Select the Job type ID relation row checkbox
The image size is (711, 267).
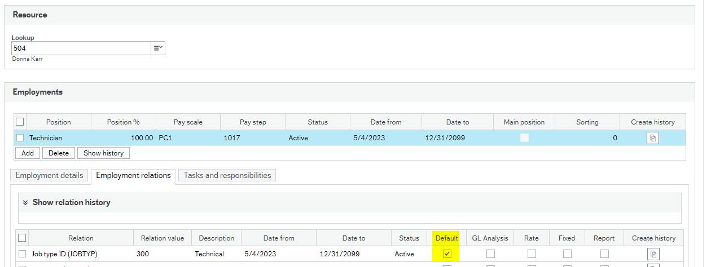point(22,254)
